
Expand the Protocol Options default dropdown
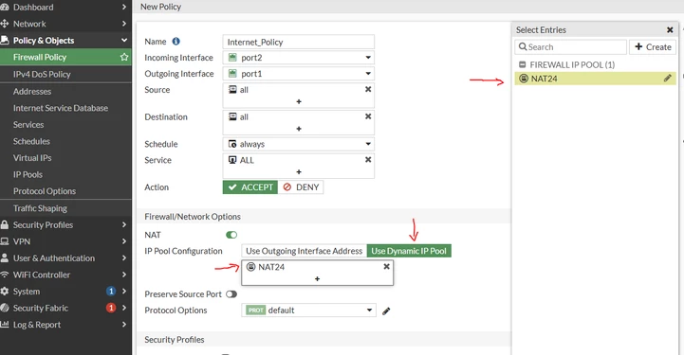pyautogui.click(x=309, y=311)
